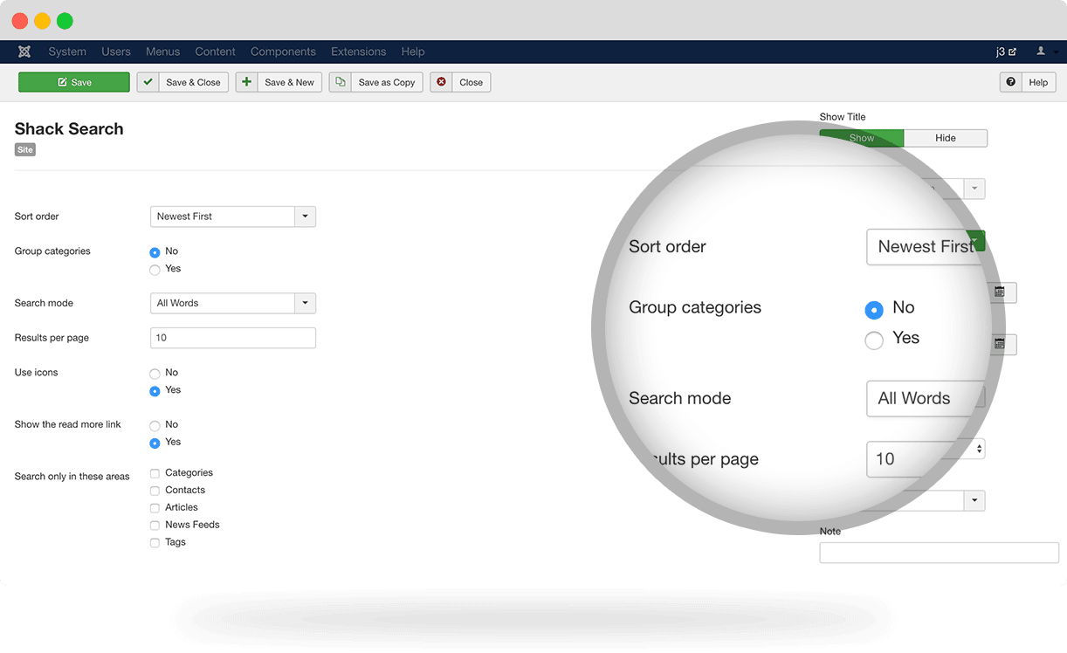Click Save & New button text

[290, 82]
